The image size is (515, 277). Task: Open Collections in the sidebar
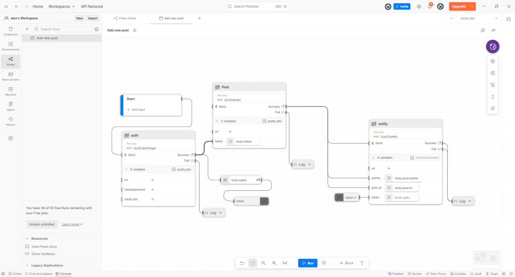click(11, 31)
